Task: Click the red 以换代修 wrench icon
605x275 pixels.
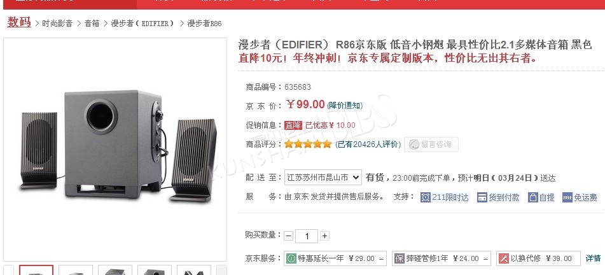Action: pos(503,258)
